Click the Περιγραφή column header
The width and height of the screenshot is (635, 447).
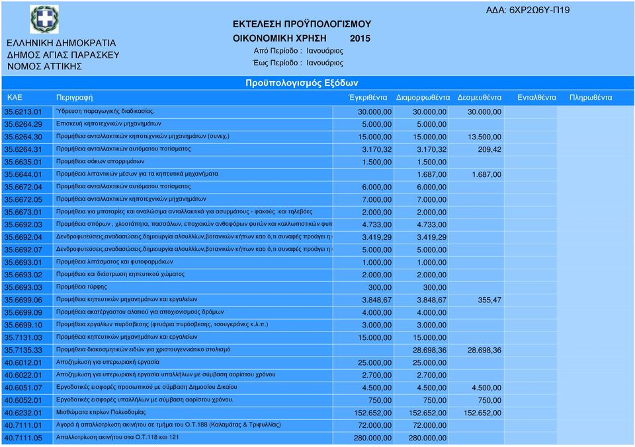coord(74,98)
